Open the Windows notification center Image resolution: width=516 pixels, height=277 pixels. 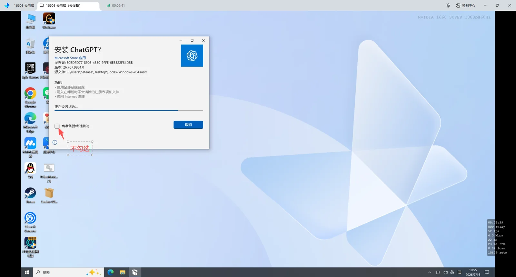(487, 272)
